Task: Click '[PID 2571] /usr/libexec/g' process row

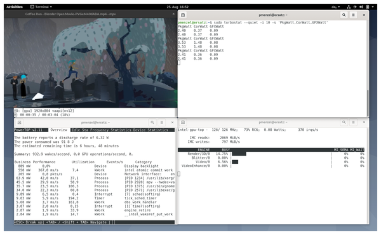Action: click(x=94, y=190)
